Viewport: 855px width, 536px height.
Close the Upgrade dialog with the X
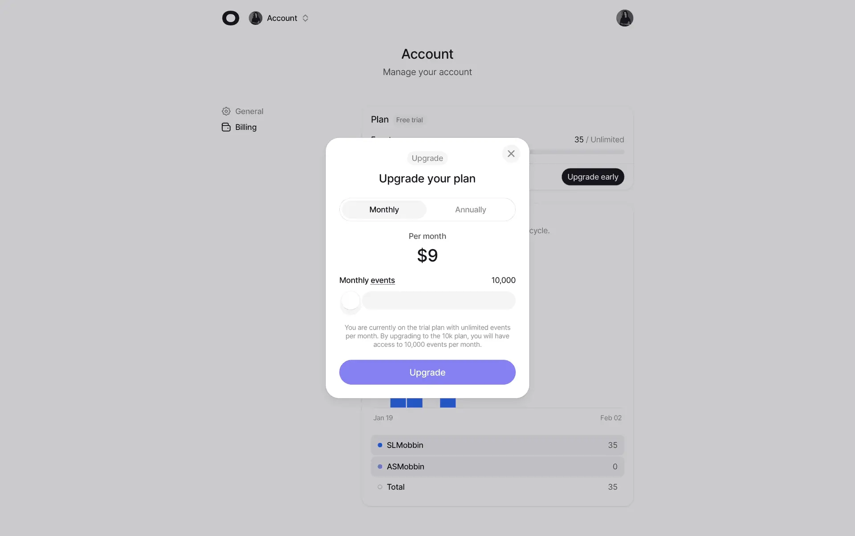click(511, 153)
